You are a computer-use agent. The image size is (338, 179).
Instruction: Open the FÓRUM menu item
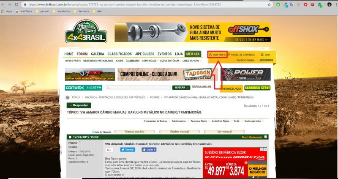coord(82,54)
